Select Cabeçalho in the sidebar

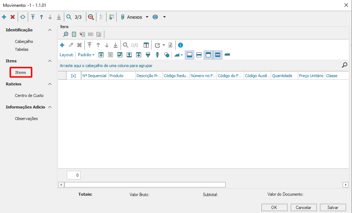pos(24,41)
